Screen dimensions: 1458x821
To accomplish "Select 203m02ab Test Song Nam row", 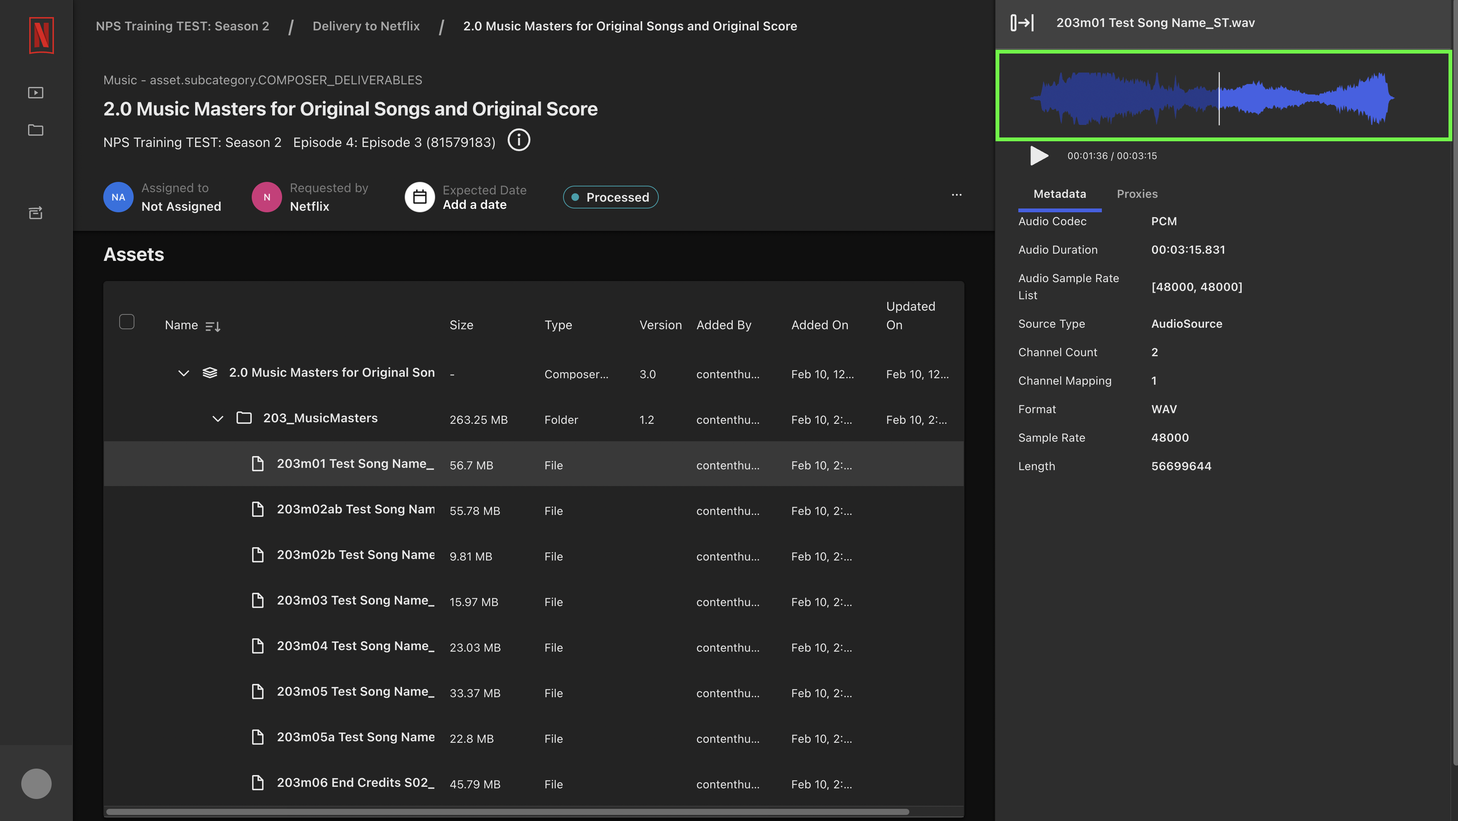I will pos(534,509).
